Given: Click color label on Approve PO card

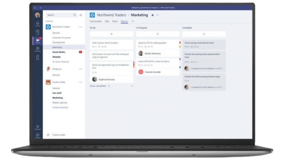Looking at the screenshot, I should (x=180, y=43).
